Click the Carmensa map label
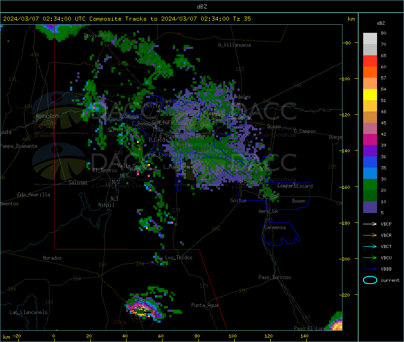 (275, 227)
